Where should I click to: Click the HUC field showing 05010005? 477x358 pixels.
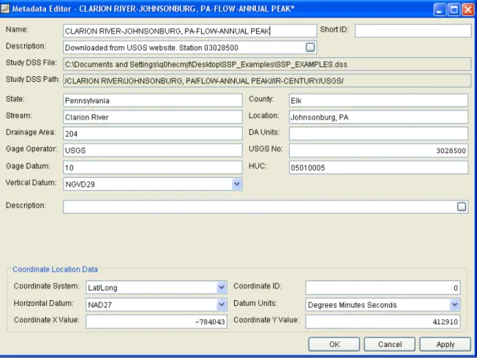point(378,168)
